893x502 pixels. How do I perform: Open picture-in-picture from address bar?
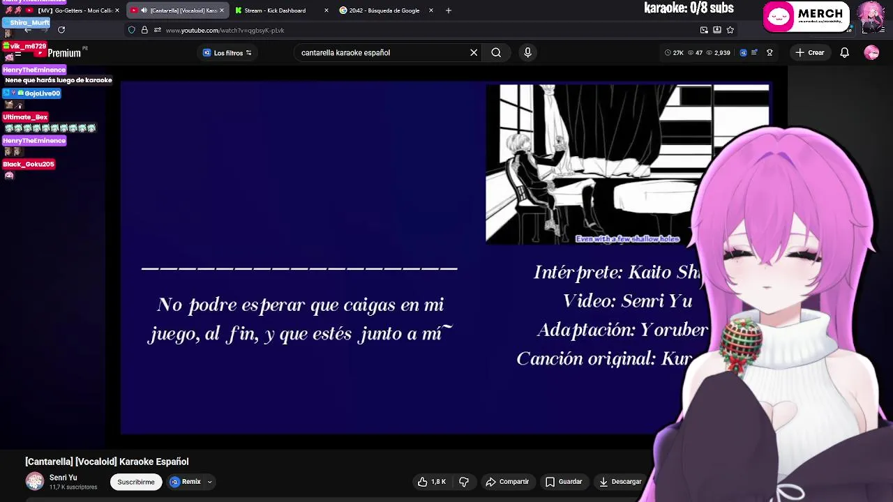(704, 30)
